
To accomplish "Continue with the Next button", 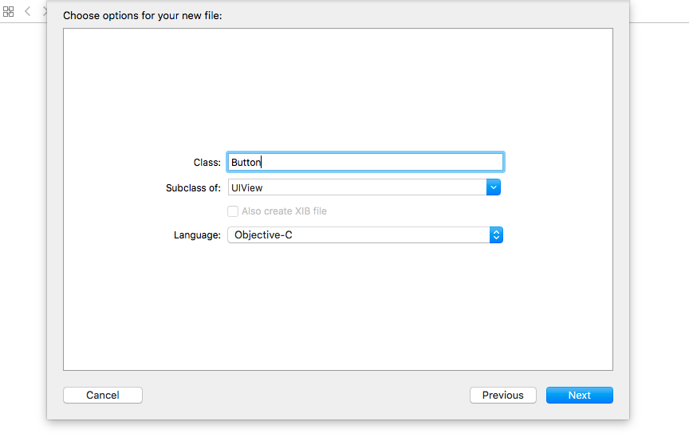I will click(580, 396).
